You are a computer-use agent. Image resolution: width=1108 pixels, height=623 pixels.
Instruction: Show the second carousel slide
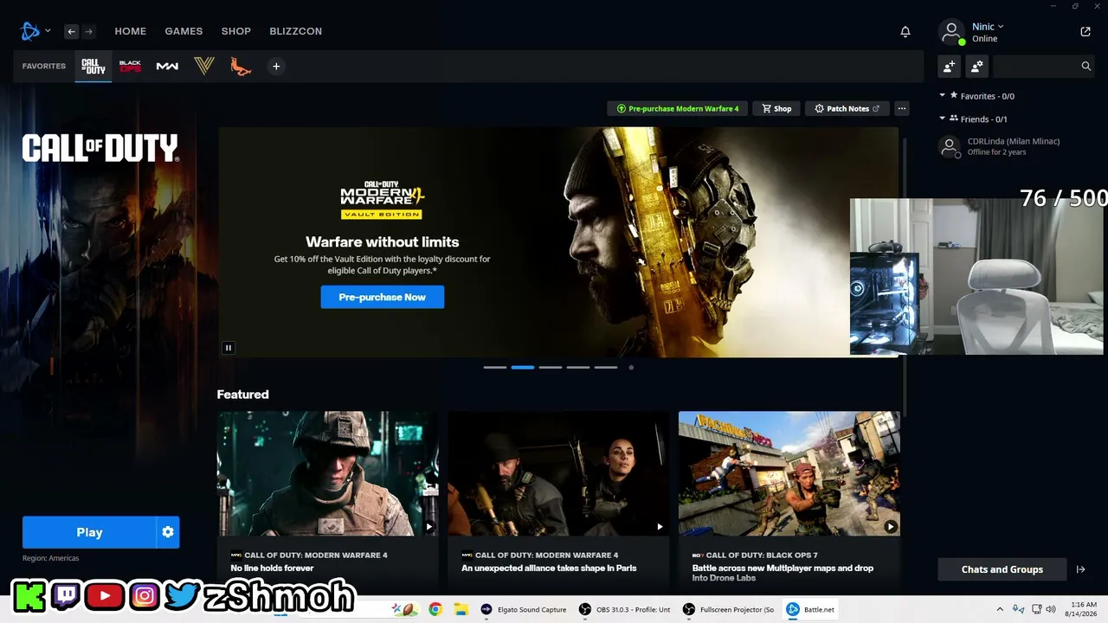point(523,368)
